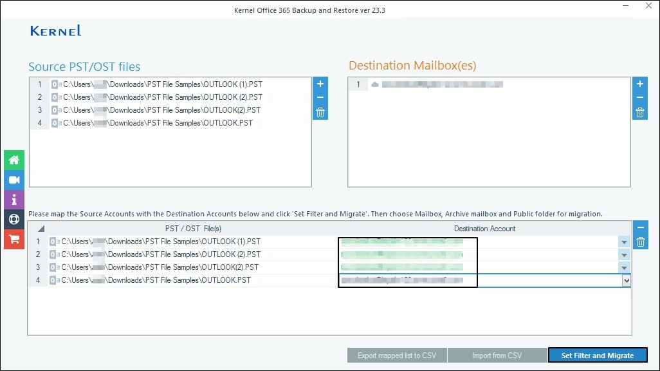Select source file OUTLOOK(2).PST row 3 in list
Image resolution: width=660 pixels, height=371 pixels.
[170, 110]
